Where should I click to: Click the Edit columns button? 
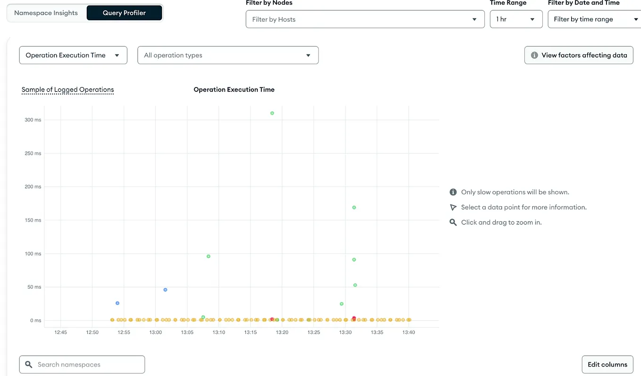(607, 364)
